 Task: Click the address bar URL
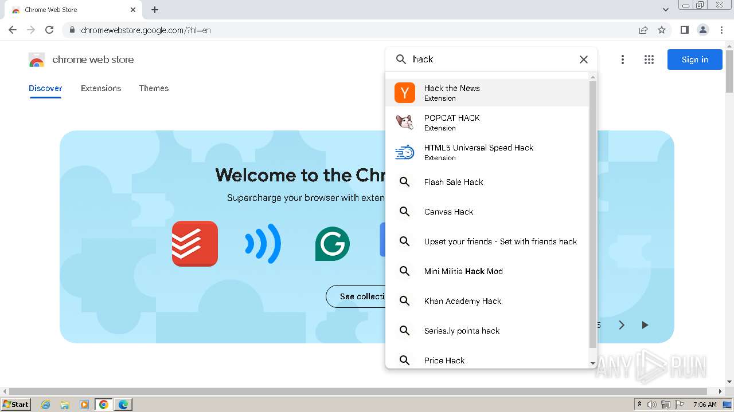tap(146, 30)
